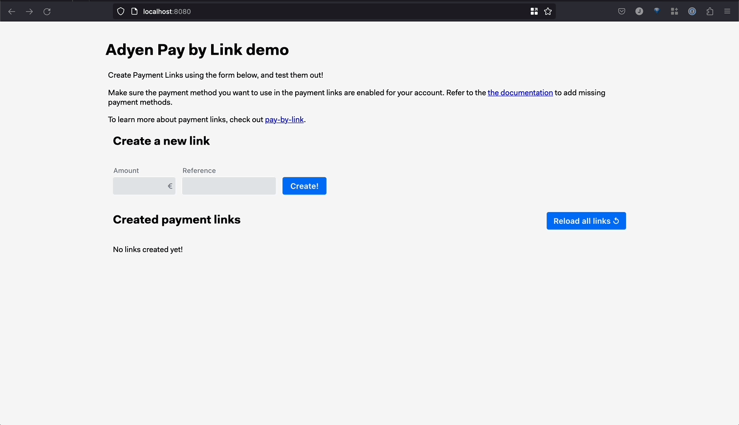Click the blue gem extension icon
Viewport: 739px width, 425px height.
[x=657, y=11]
